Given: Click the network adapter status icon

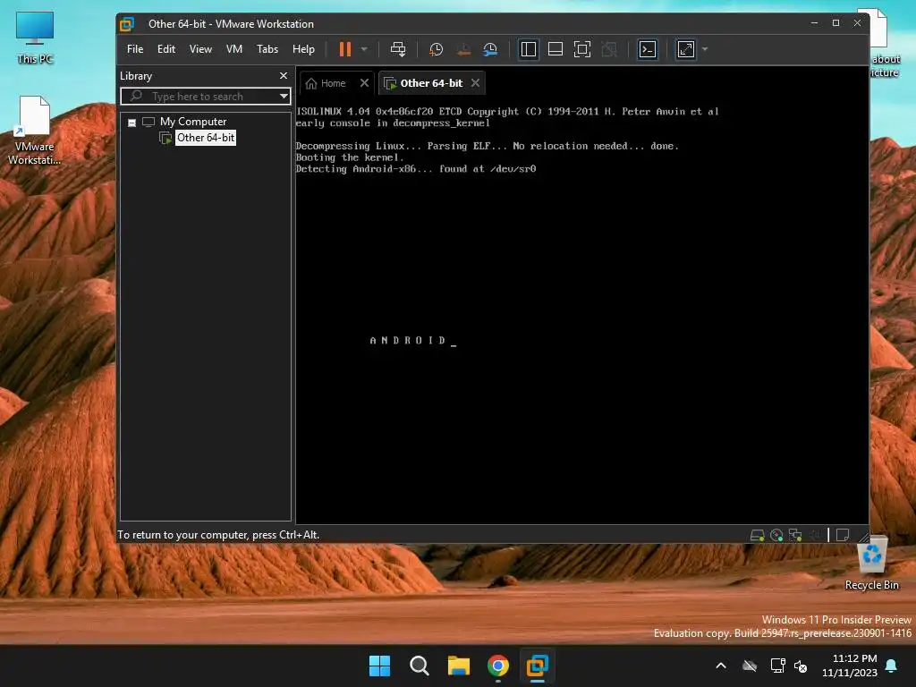Looking at the screenshot, I should coord(795,535).
